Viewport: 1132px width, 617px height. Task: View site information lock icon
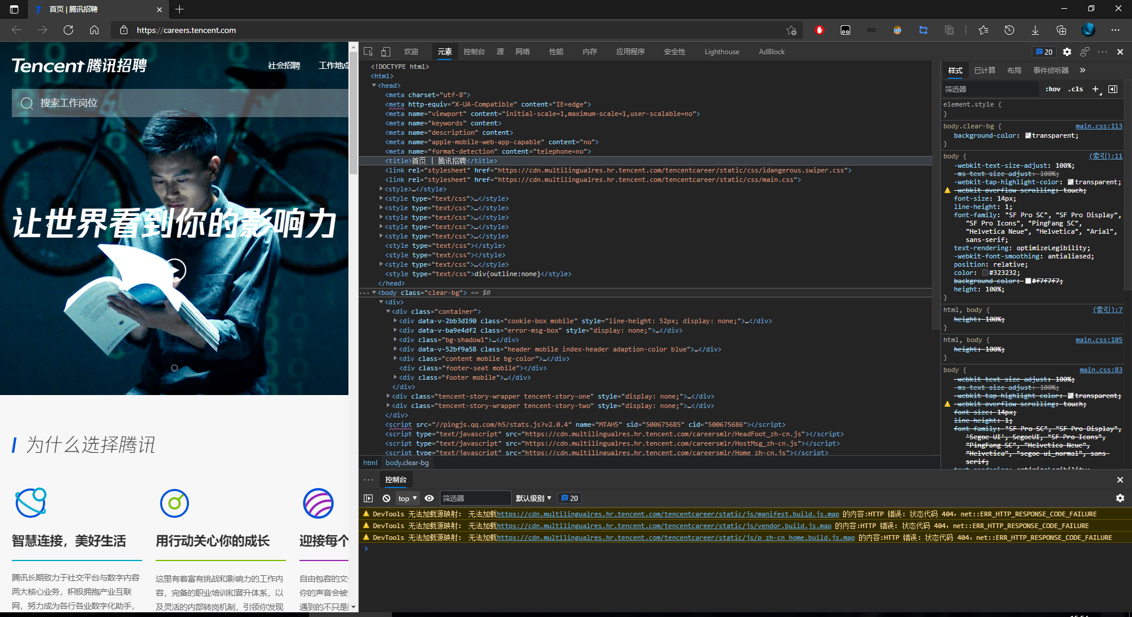coord(124,30)
